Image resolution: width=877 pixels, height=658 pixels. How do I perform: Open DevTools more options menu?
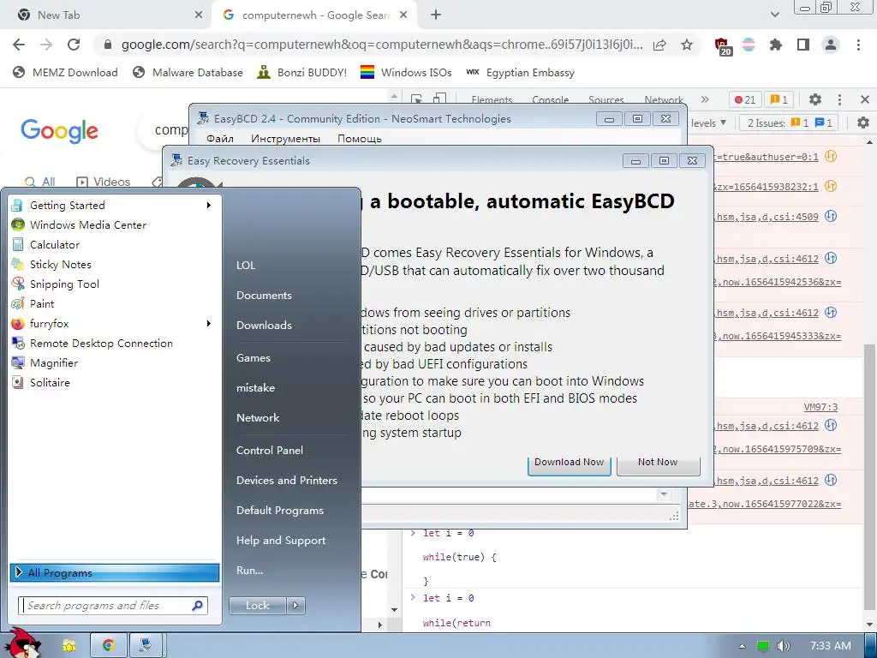(x=839, y=99)
